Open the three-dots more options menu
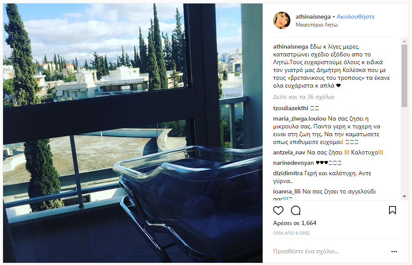The width and height of the screenshot is (412, 265). (x=394, y=252)
